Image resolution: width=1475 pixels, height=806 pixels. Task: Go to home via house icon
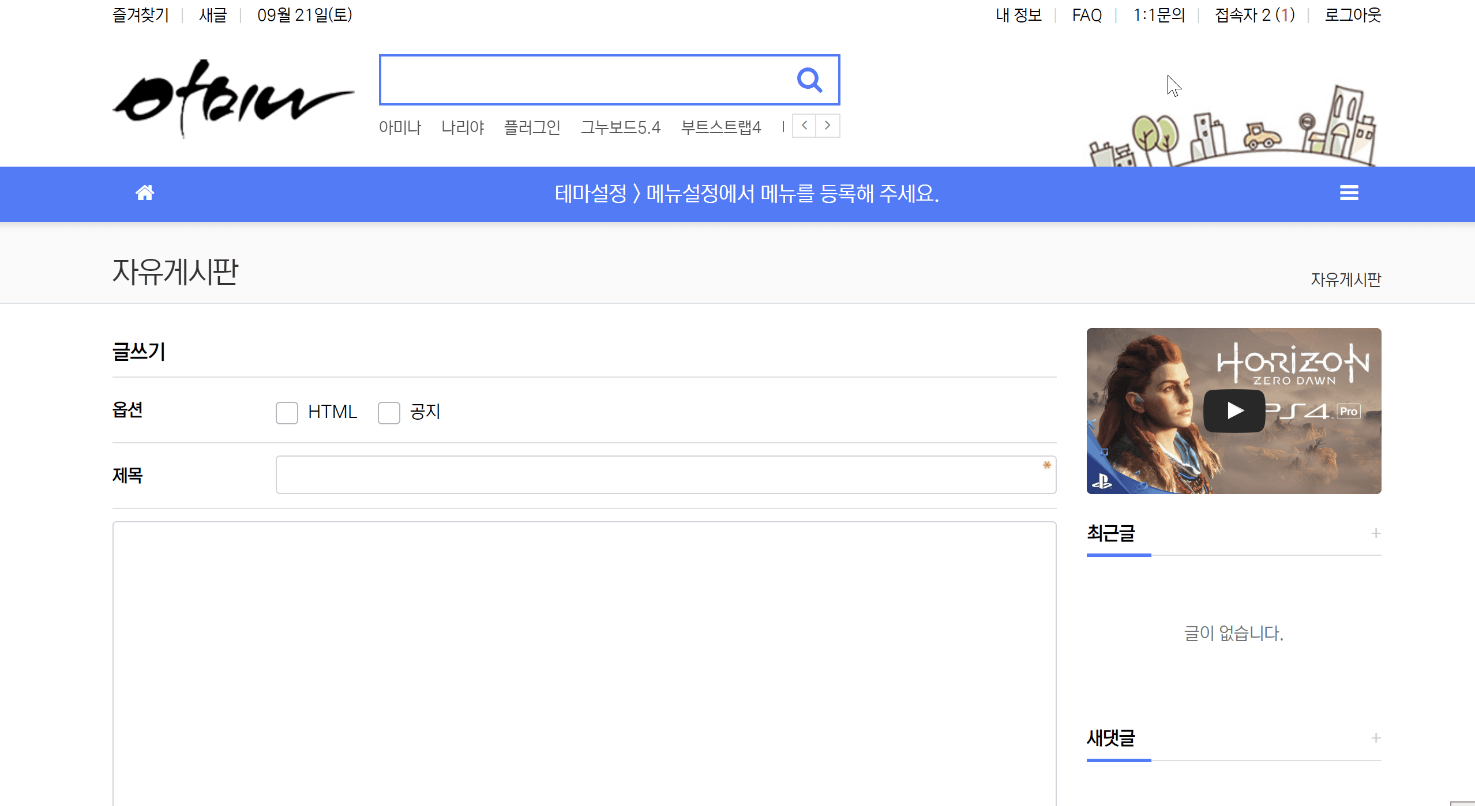pyautogui.click(x=145, y=193)
